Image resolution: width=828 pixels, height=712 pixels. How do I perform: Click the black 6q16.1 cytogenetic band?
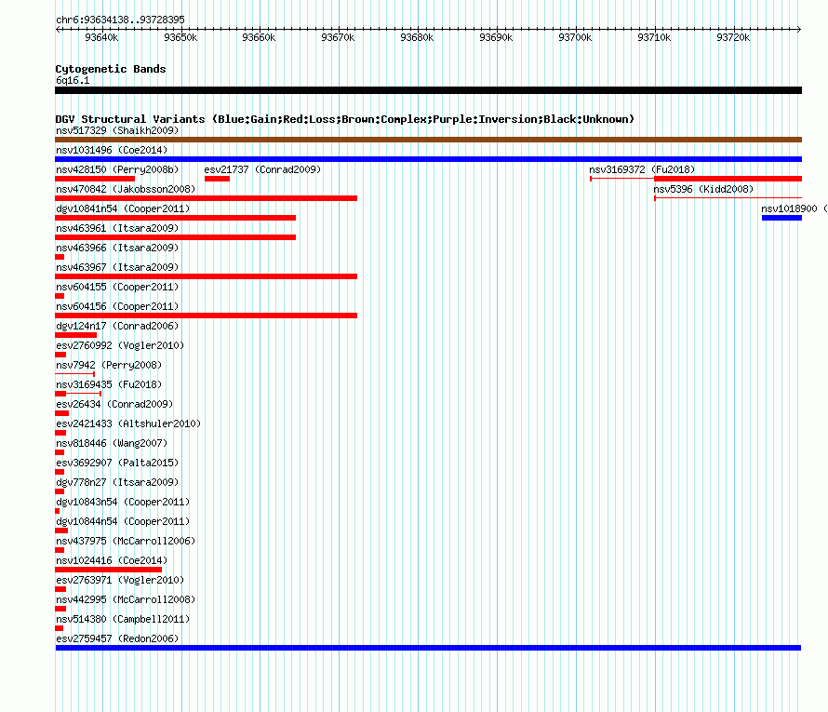click(x=428, y=90)
